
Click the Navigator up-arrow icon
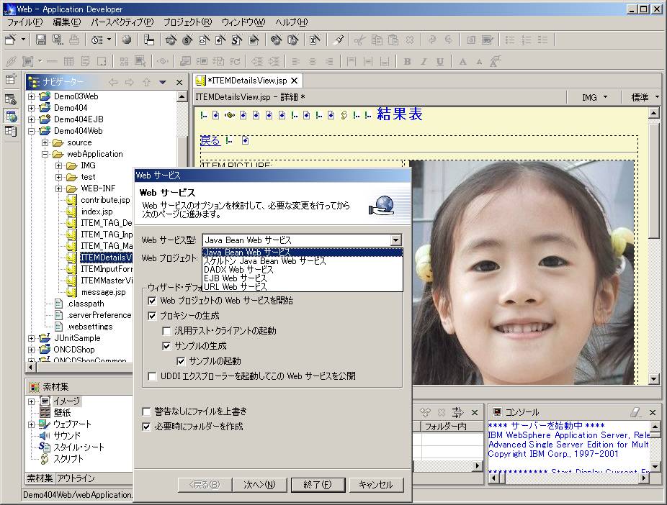(146, 82)
